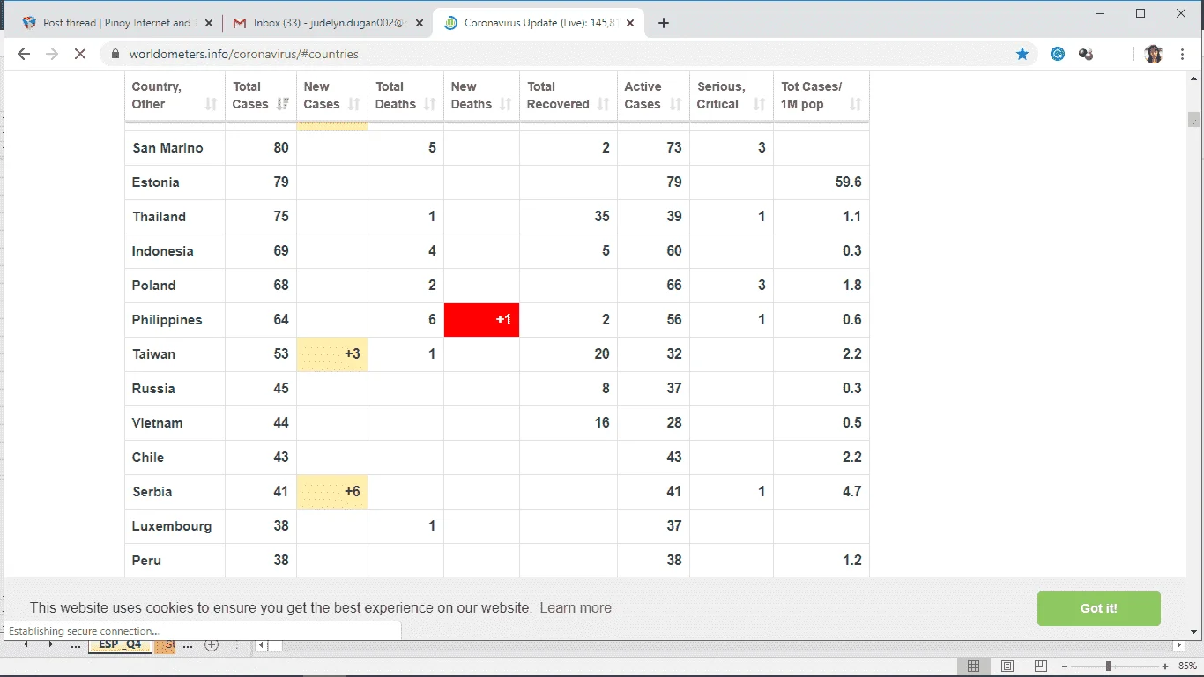Close the Coronavirus Update tab
Viewport: 1204px width, 677px height.
coord(629,23)
